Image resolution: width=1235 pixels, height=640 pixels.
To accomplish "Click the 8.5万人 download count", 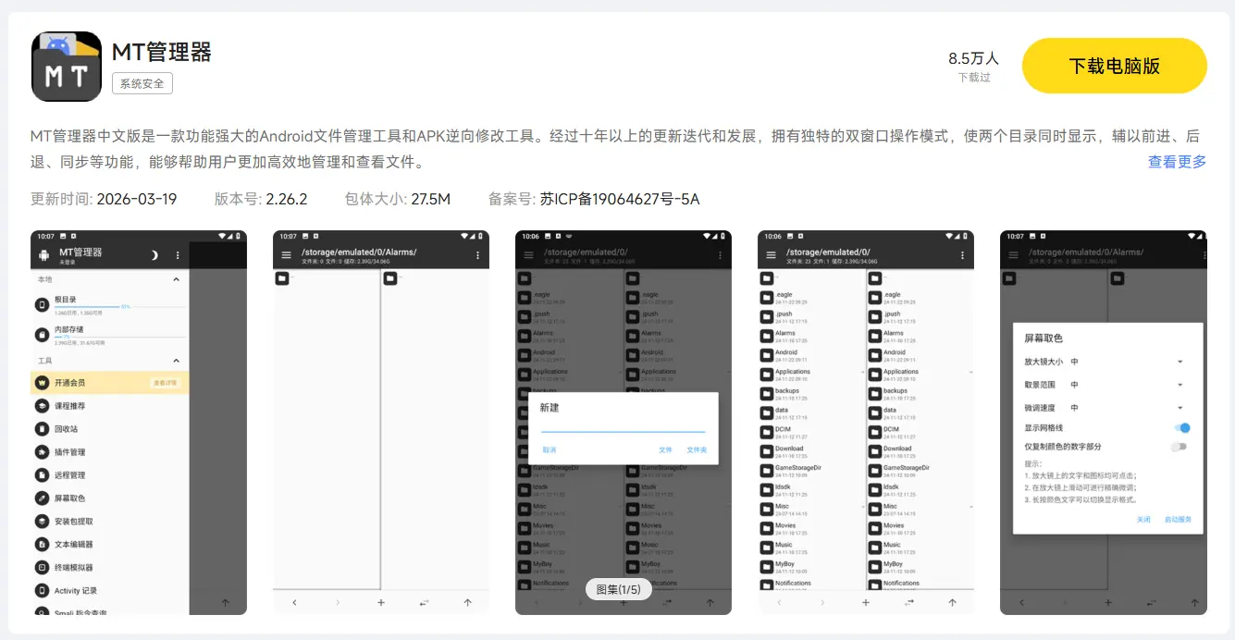I will 973,58.
